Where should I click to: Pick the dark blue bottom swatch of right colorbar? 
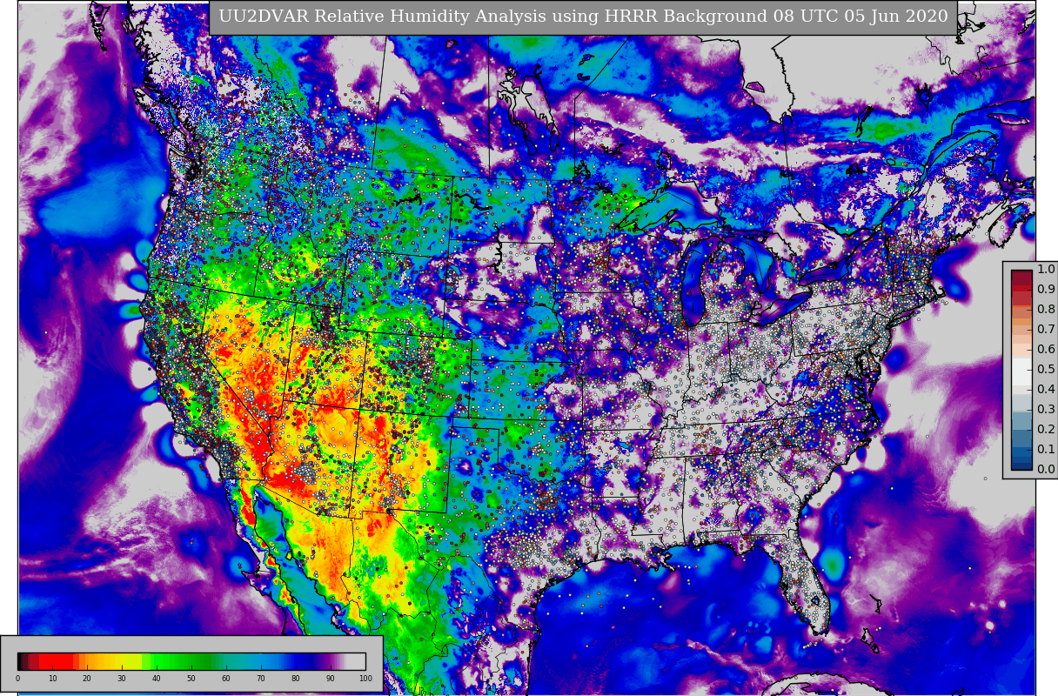(x=1021, y=465)
